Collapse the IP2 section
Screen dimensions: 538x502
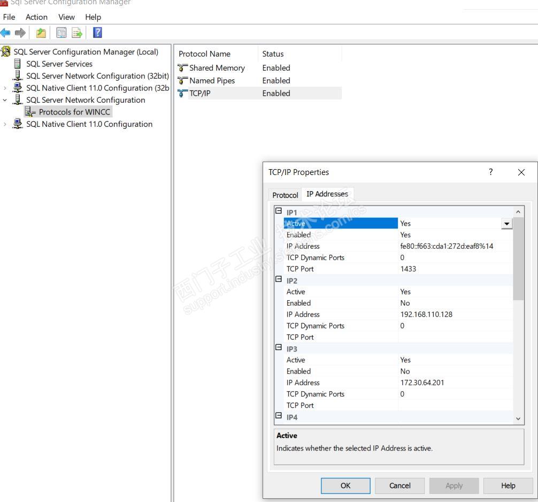pyautogui.click(x=279, y=279)
